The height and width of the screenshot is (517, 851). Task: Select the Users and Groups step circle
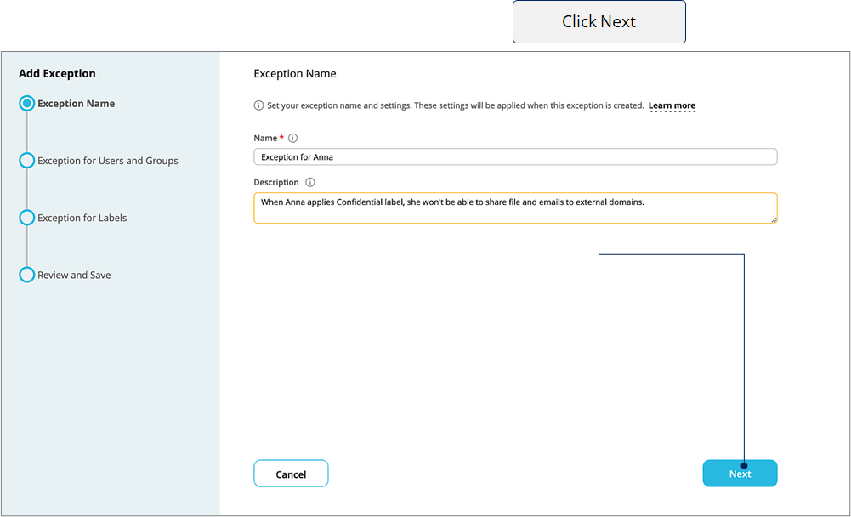(x=26, y=160)
